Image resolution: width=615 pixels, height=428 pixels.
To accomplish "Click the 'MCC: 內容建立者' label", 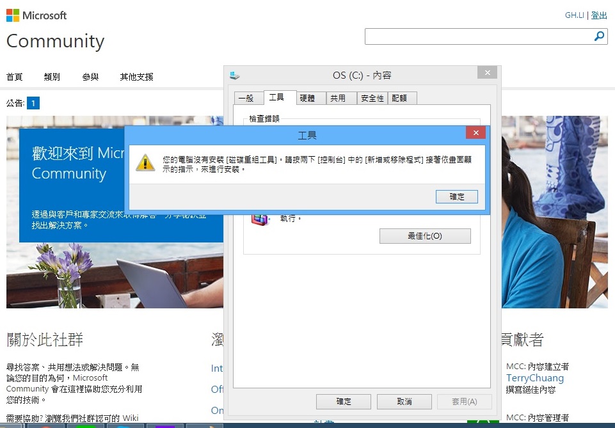I will (538, 367).
